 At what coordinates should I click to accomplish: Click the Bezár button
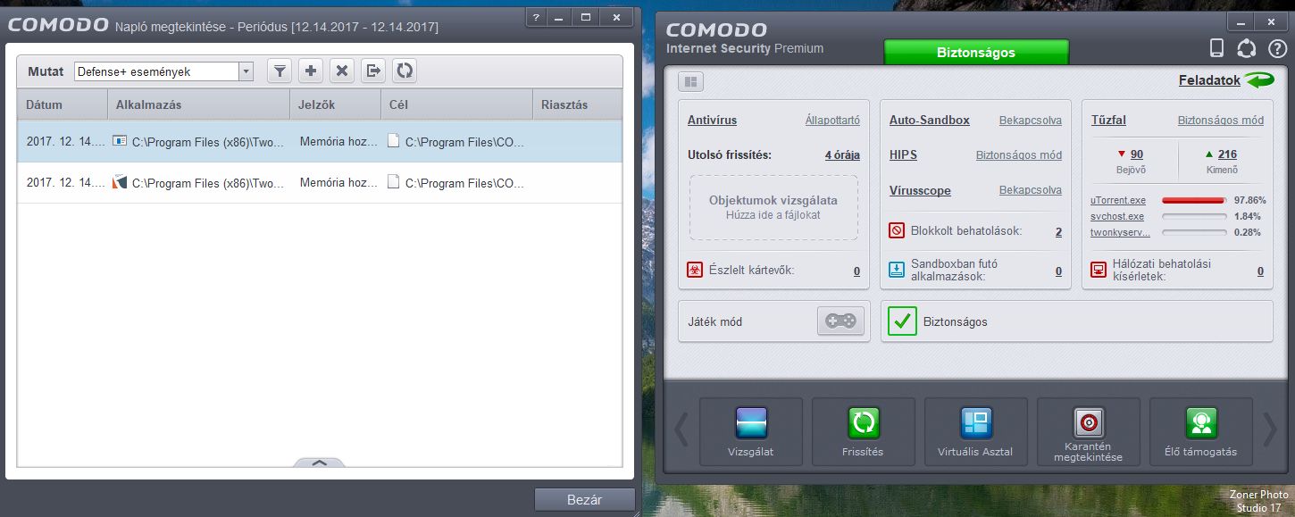(x=585, y=499)
